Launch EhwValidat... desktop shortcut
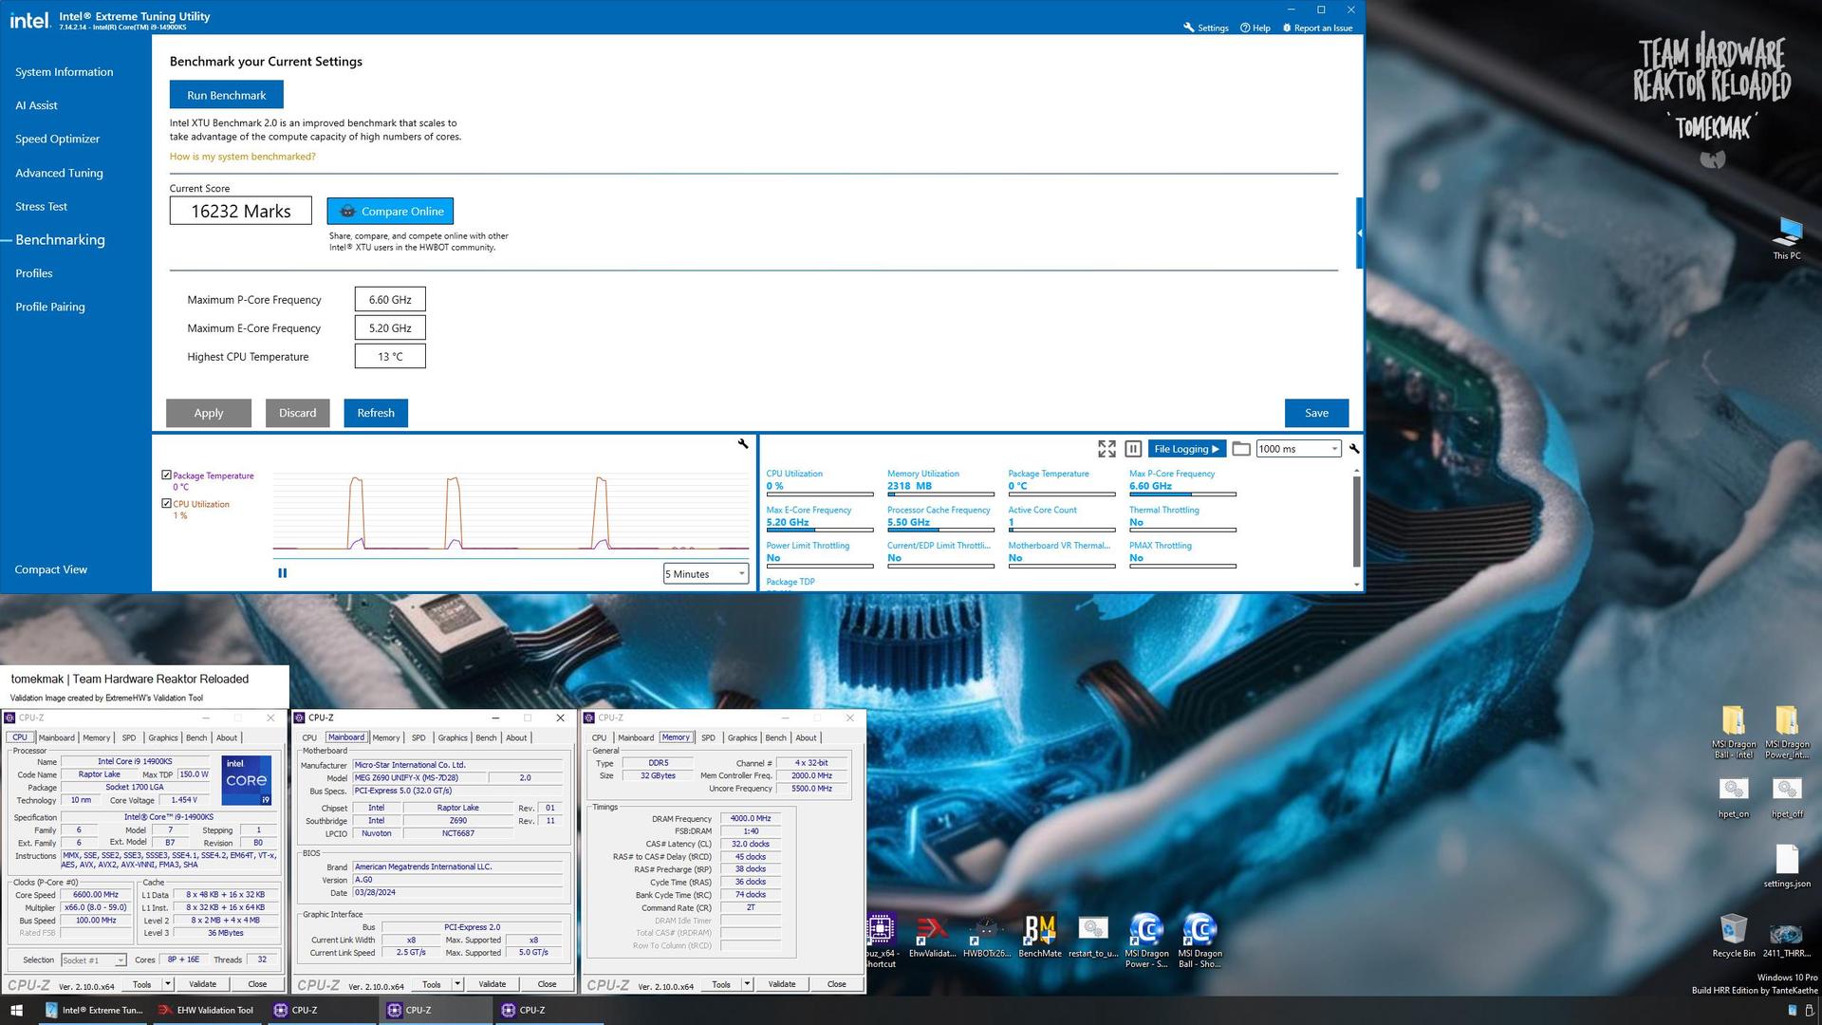The image size is (1822, 1025). tap(932, 935)
